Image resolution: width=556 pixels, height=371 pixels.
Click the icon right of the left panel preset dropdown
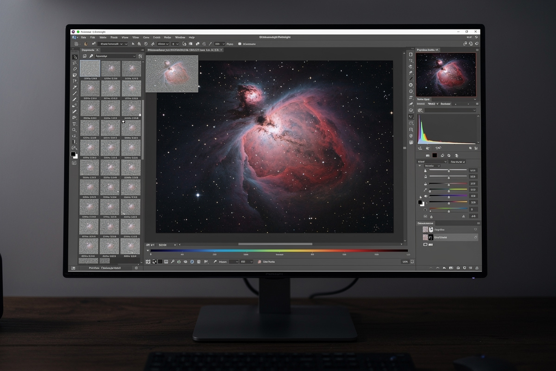[x=140, y=56]
